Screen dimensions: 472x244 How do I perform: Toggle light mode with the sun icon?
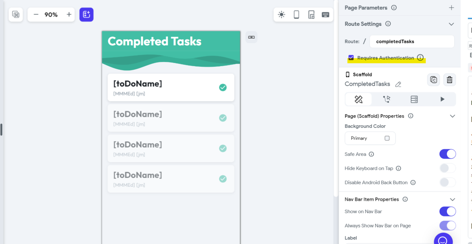pyautogui.click(x=281, y=15)
